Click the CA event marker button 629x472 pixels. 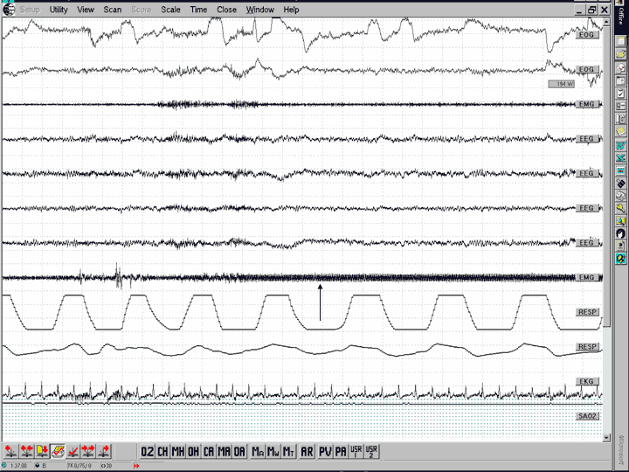coord(209,451)
